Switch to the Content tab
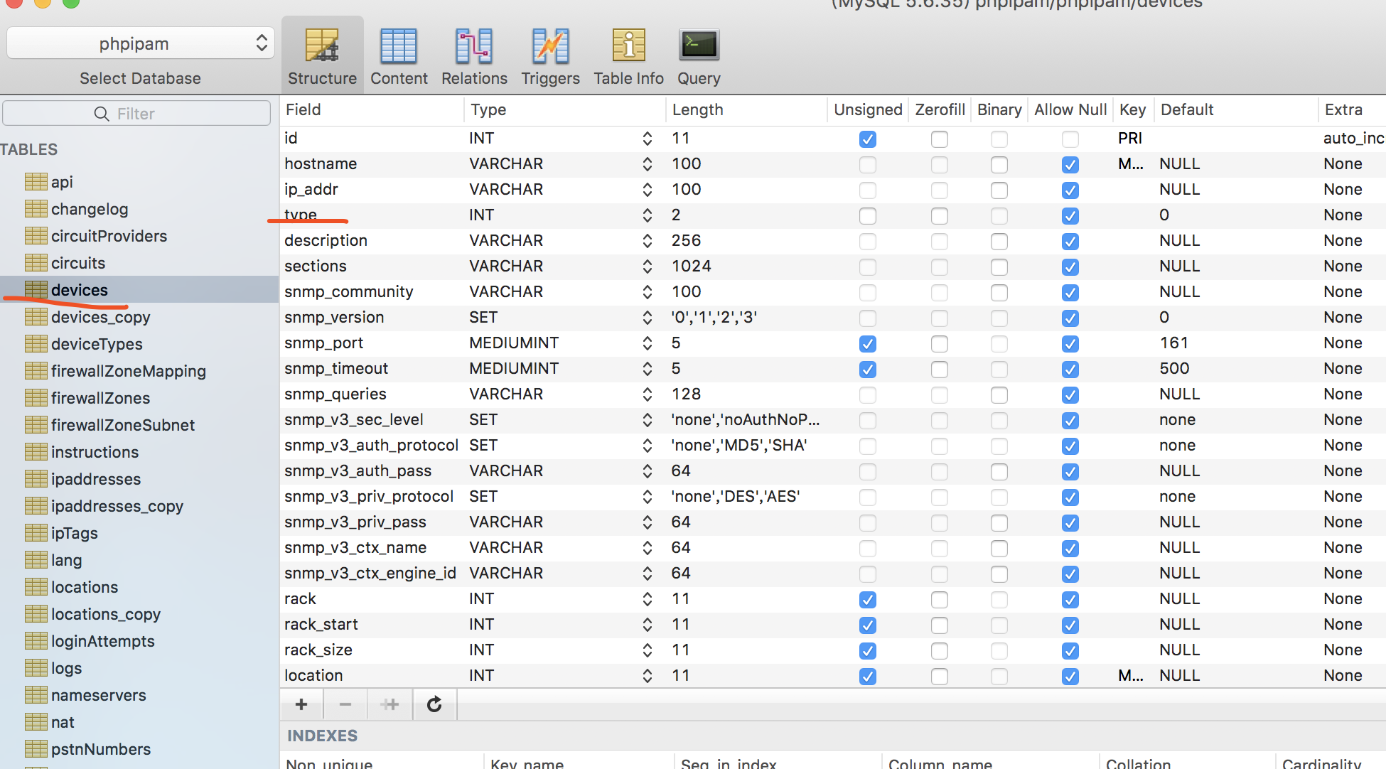Screen dimensions: 1386x769 coord(399,55)
